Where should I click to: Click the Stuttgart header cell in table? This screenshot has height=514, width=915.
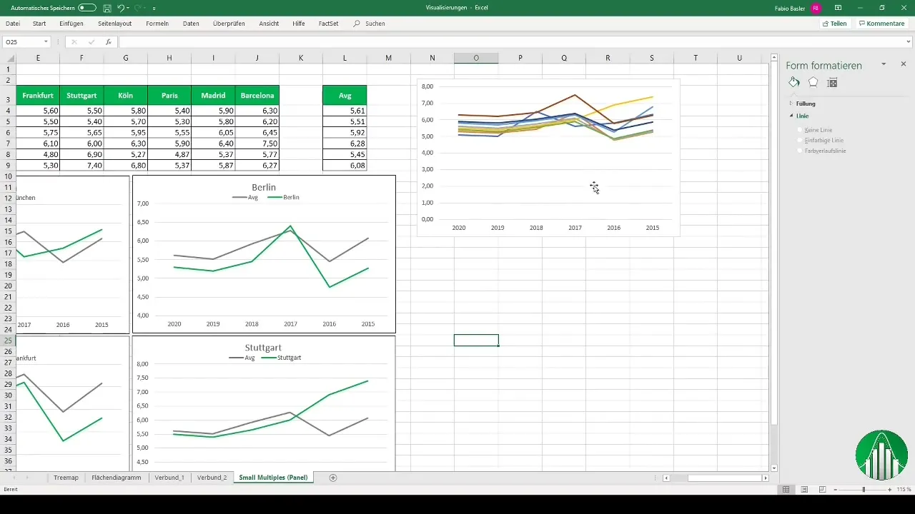click(81, 95)
